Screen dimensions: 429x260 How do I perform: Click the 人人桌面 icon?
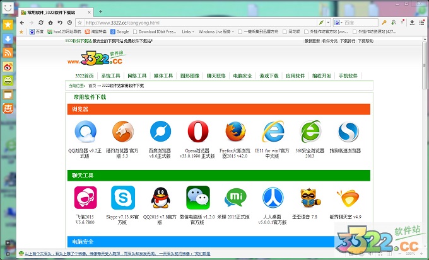[x=273, y=198]
